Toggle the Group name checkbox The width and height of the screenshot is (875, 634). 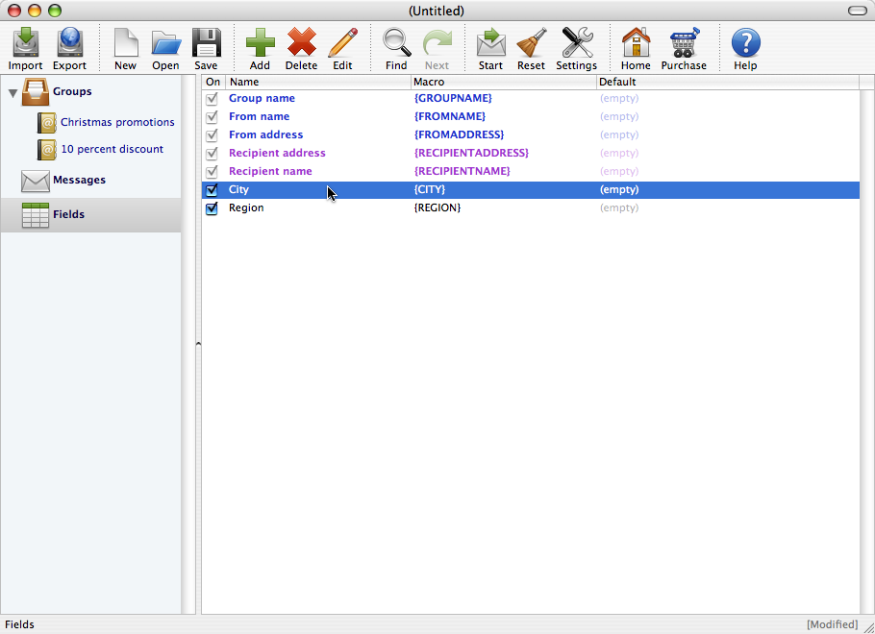tap(212, 98)
